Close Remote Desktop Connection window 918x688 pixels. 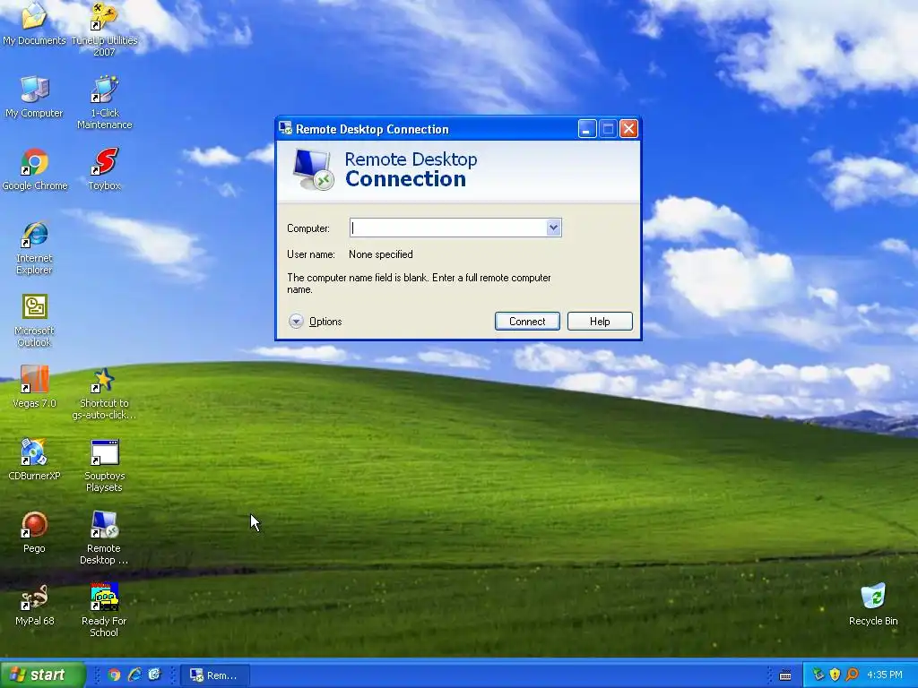point(628,129)
